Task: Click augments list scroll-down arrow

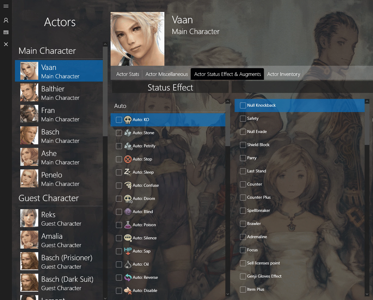Action: (367, 294)
